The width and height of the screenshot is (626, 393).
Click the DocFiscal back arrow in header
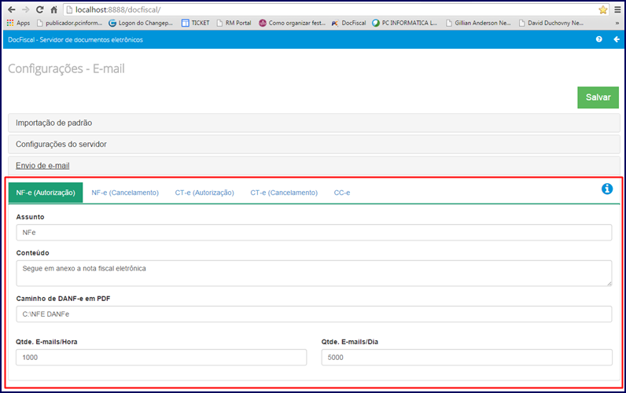click(x=617, y=39)
